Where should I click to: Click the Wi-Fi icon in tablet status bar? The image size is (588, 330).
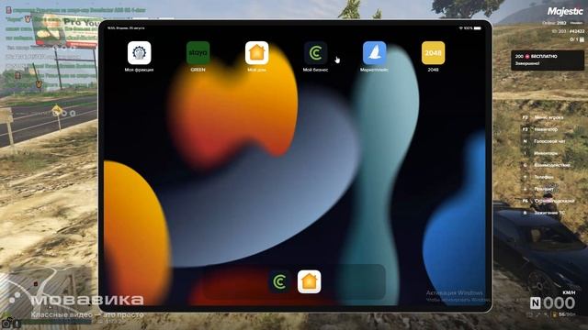pos(461,28)
